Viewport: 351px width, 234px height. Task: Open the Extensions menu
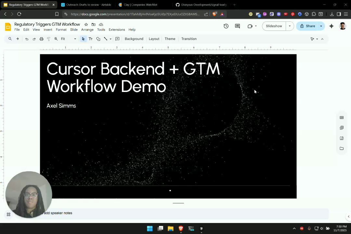click(117, 30)
